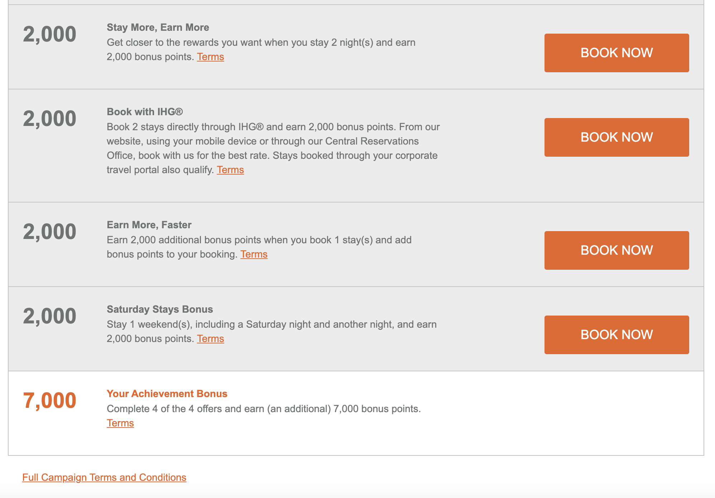This screenshot has height=498, width=715.
Task: Click 2,000 points beside Stay More offer
Action: 49,34
